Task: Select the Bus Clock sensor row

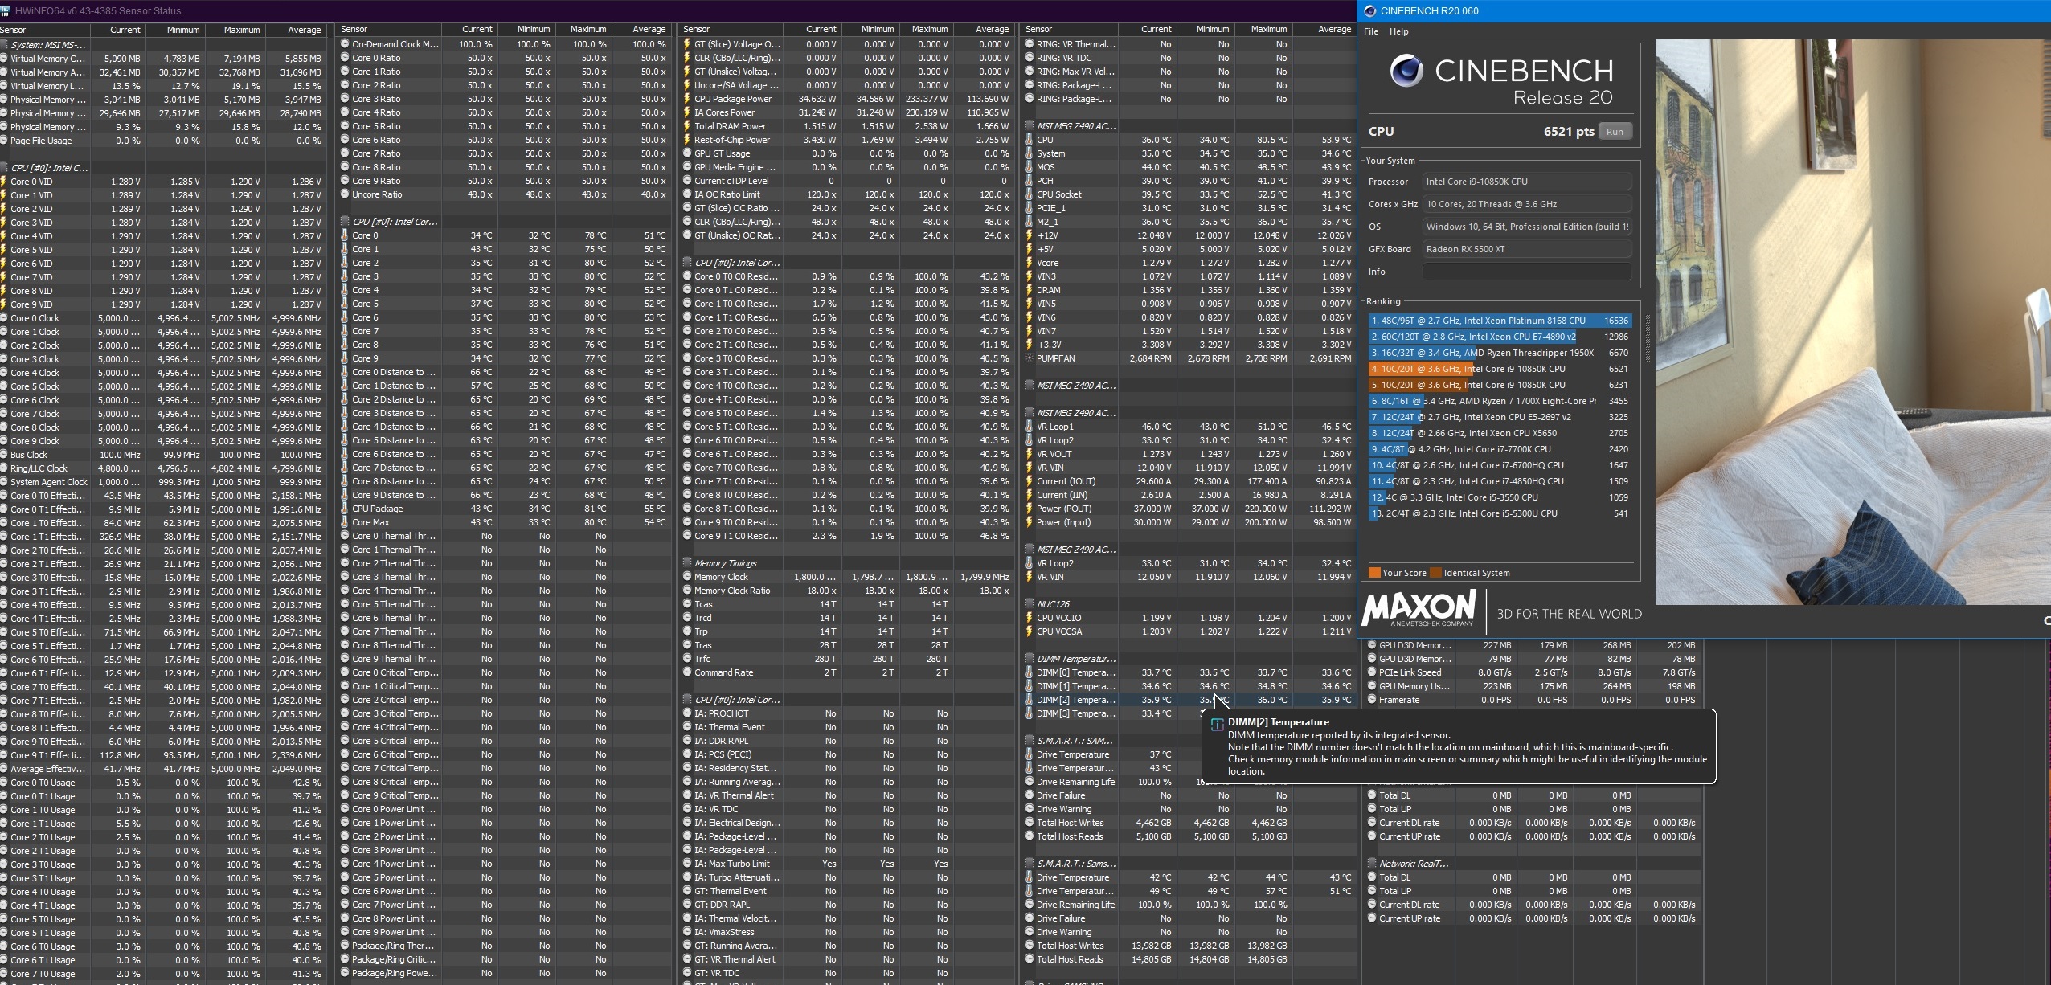Action: pos(164,455)
